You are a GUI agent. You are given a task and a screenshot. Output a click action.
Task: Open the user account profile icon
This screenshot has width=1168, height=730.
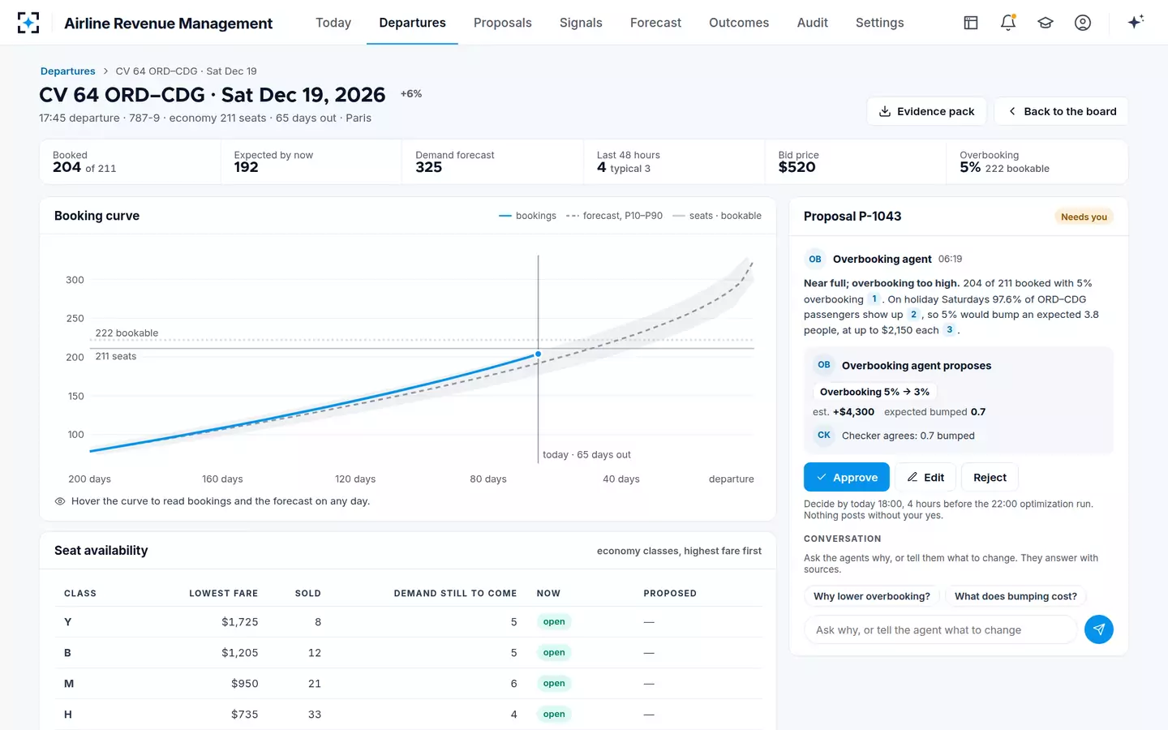pos(1083,23)
